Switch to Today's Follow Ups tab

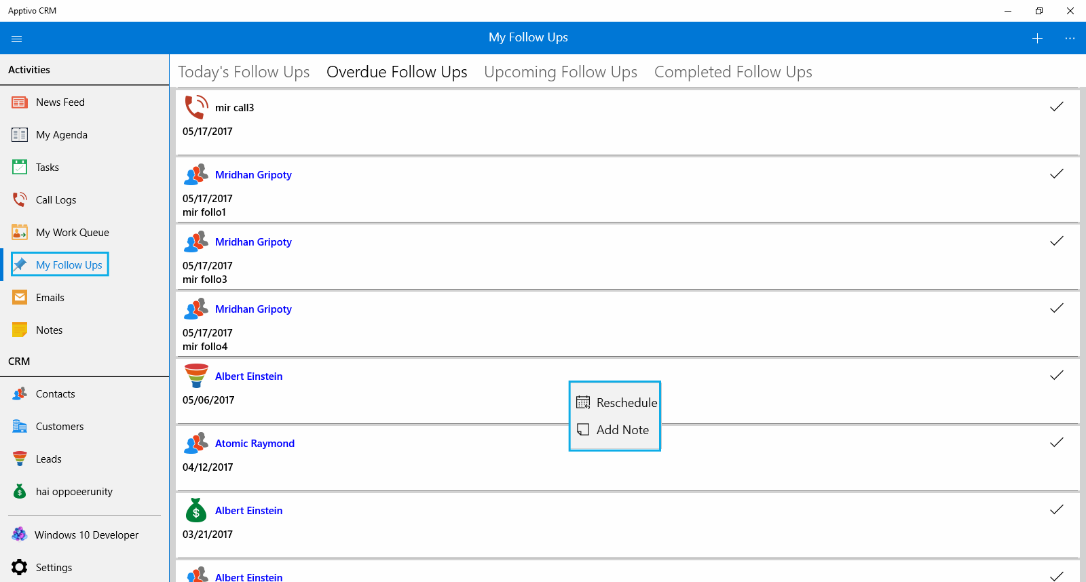(244, 72)
